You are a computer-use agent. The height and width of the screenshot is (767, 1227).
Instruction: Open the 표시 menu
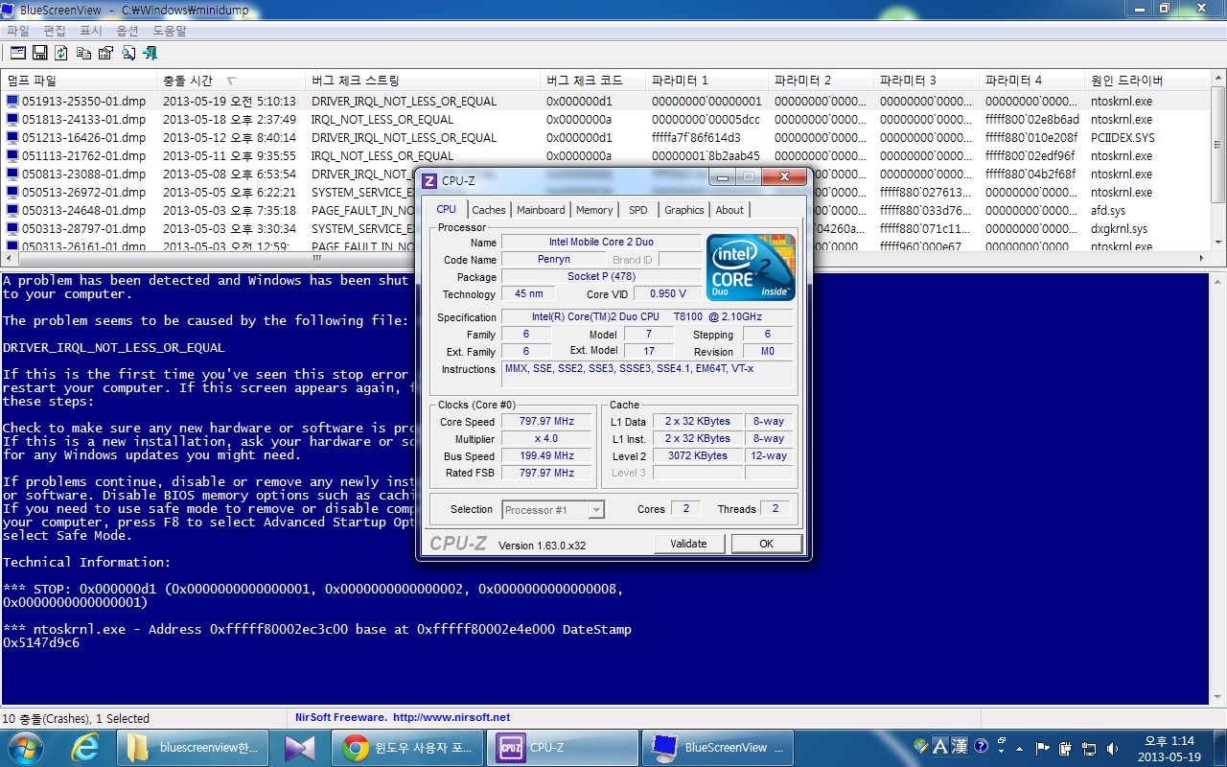coord(91,31)
